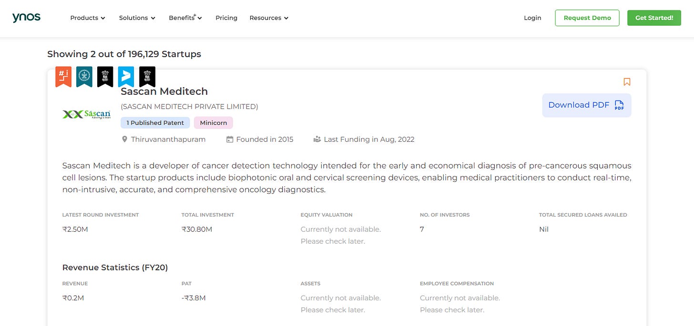Expand the Resources dropdown menu
This screenshot has height=326, width=694.
click(x=269, y=18)
